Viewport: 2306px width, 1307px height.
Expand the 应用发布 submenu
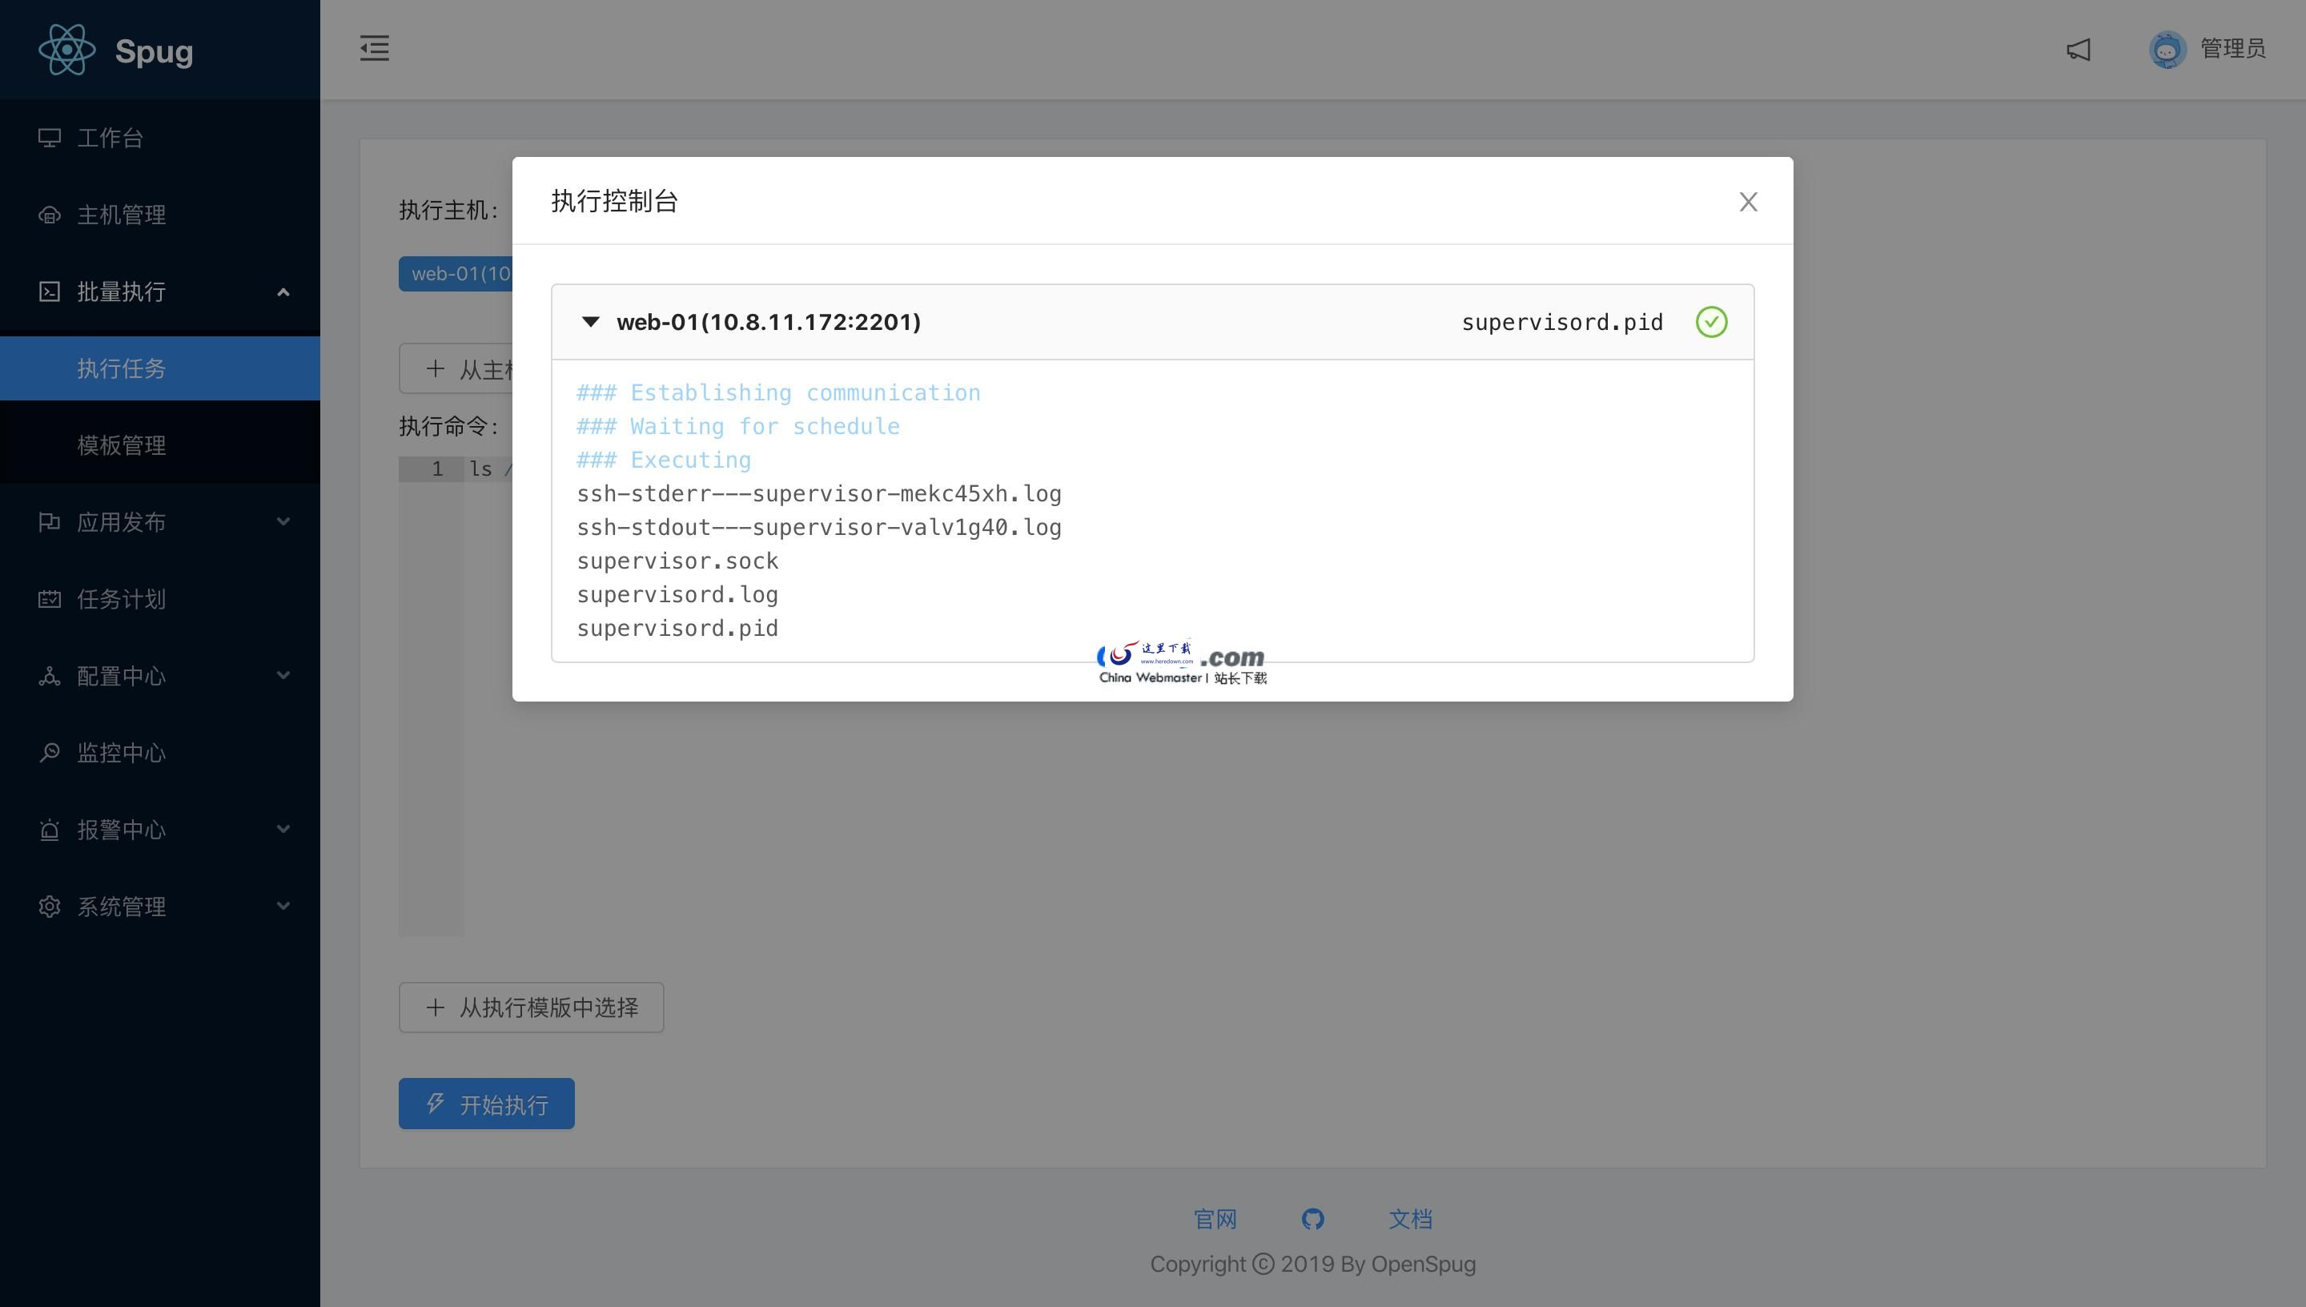tap(121, 521)
